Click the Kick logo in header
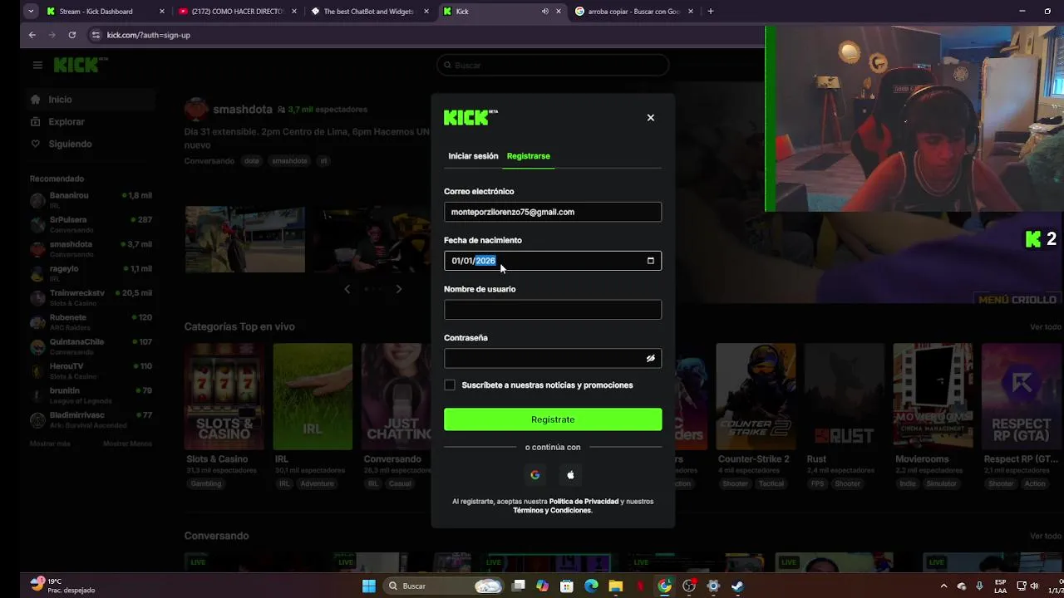 coord(81,65)
